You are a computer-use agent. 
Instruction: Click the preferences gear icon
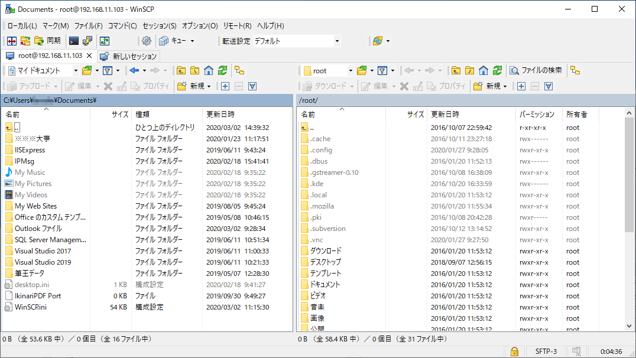point(146,41)
